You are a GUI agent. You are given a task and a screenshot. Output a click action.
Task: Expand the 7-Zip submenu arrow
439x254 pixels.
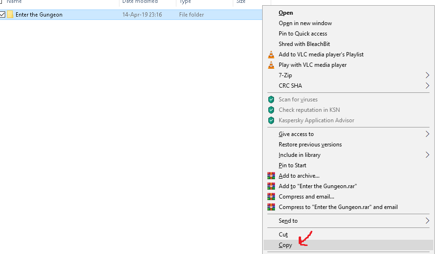427,75
